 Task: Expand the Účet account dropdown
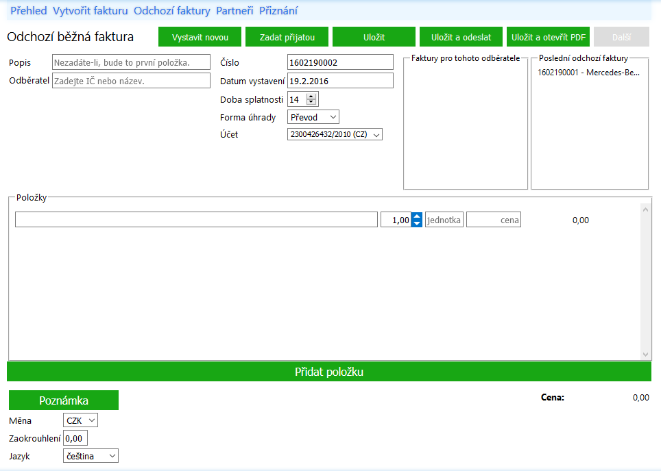pos(335,134)
